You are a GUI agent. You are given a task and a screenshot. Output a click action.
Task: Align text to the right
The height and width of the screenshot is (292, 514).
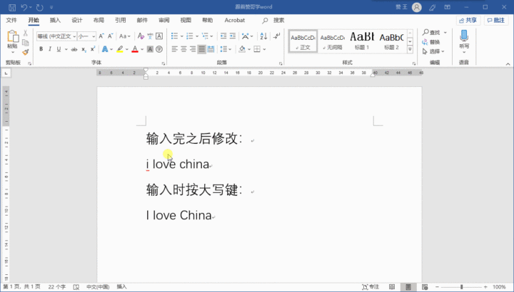coord(193,49)
